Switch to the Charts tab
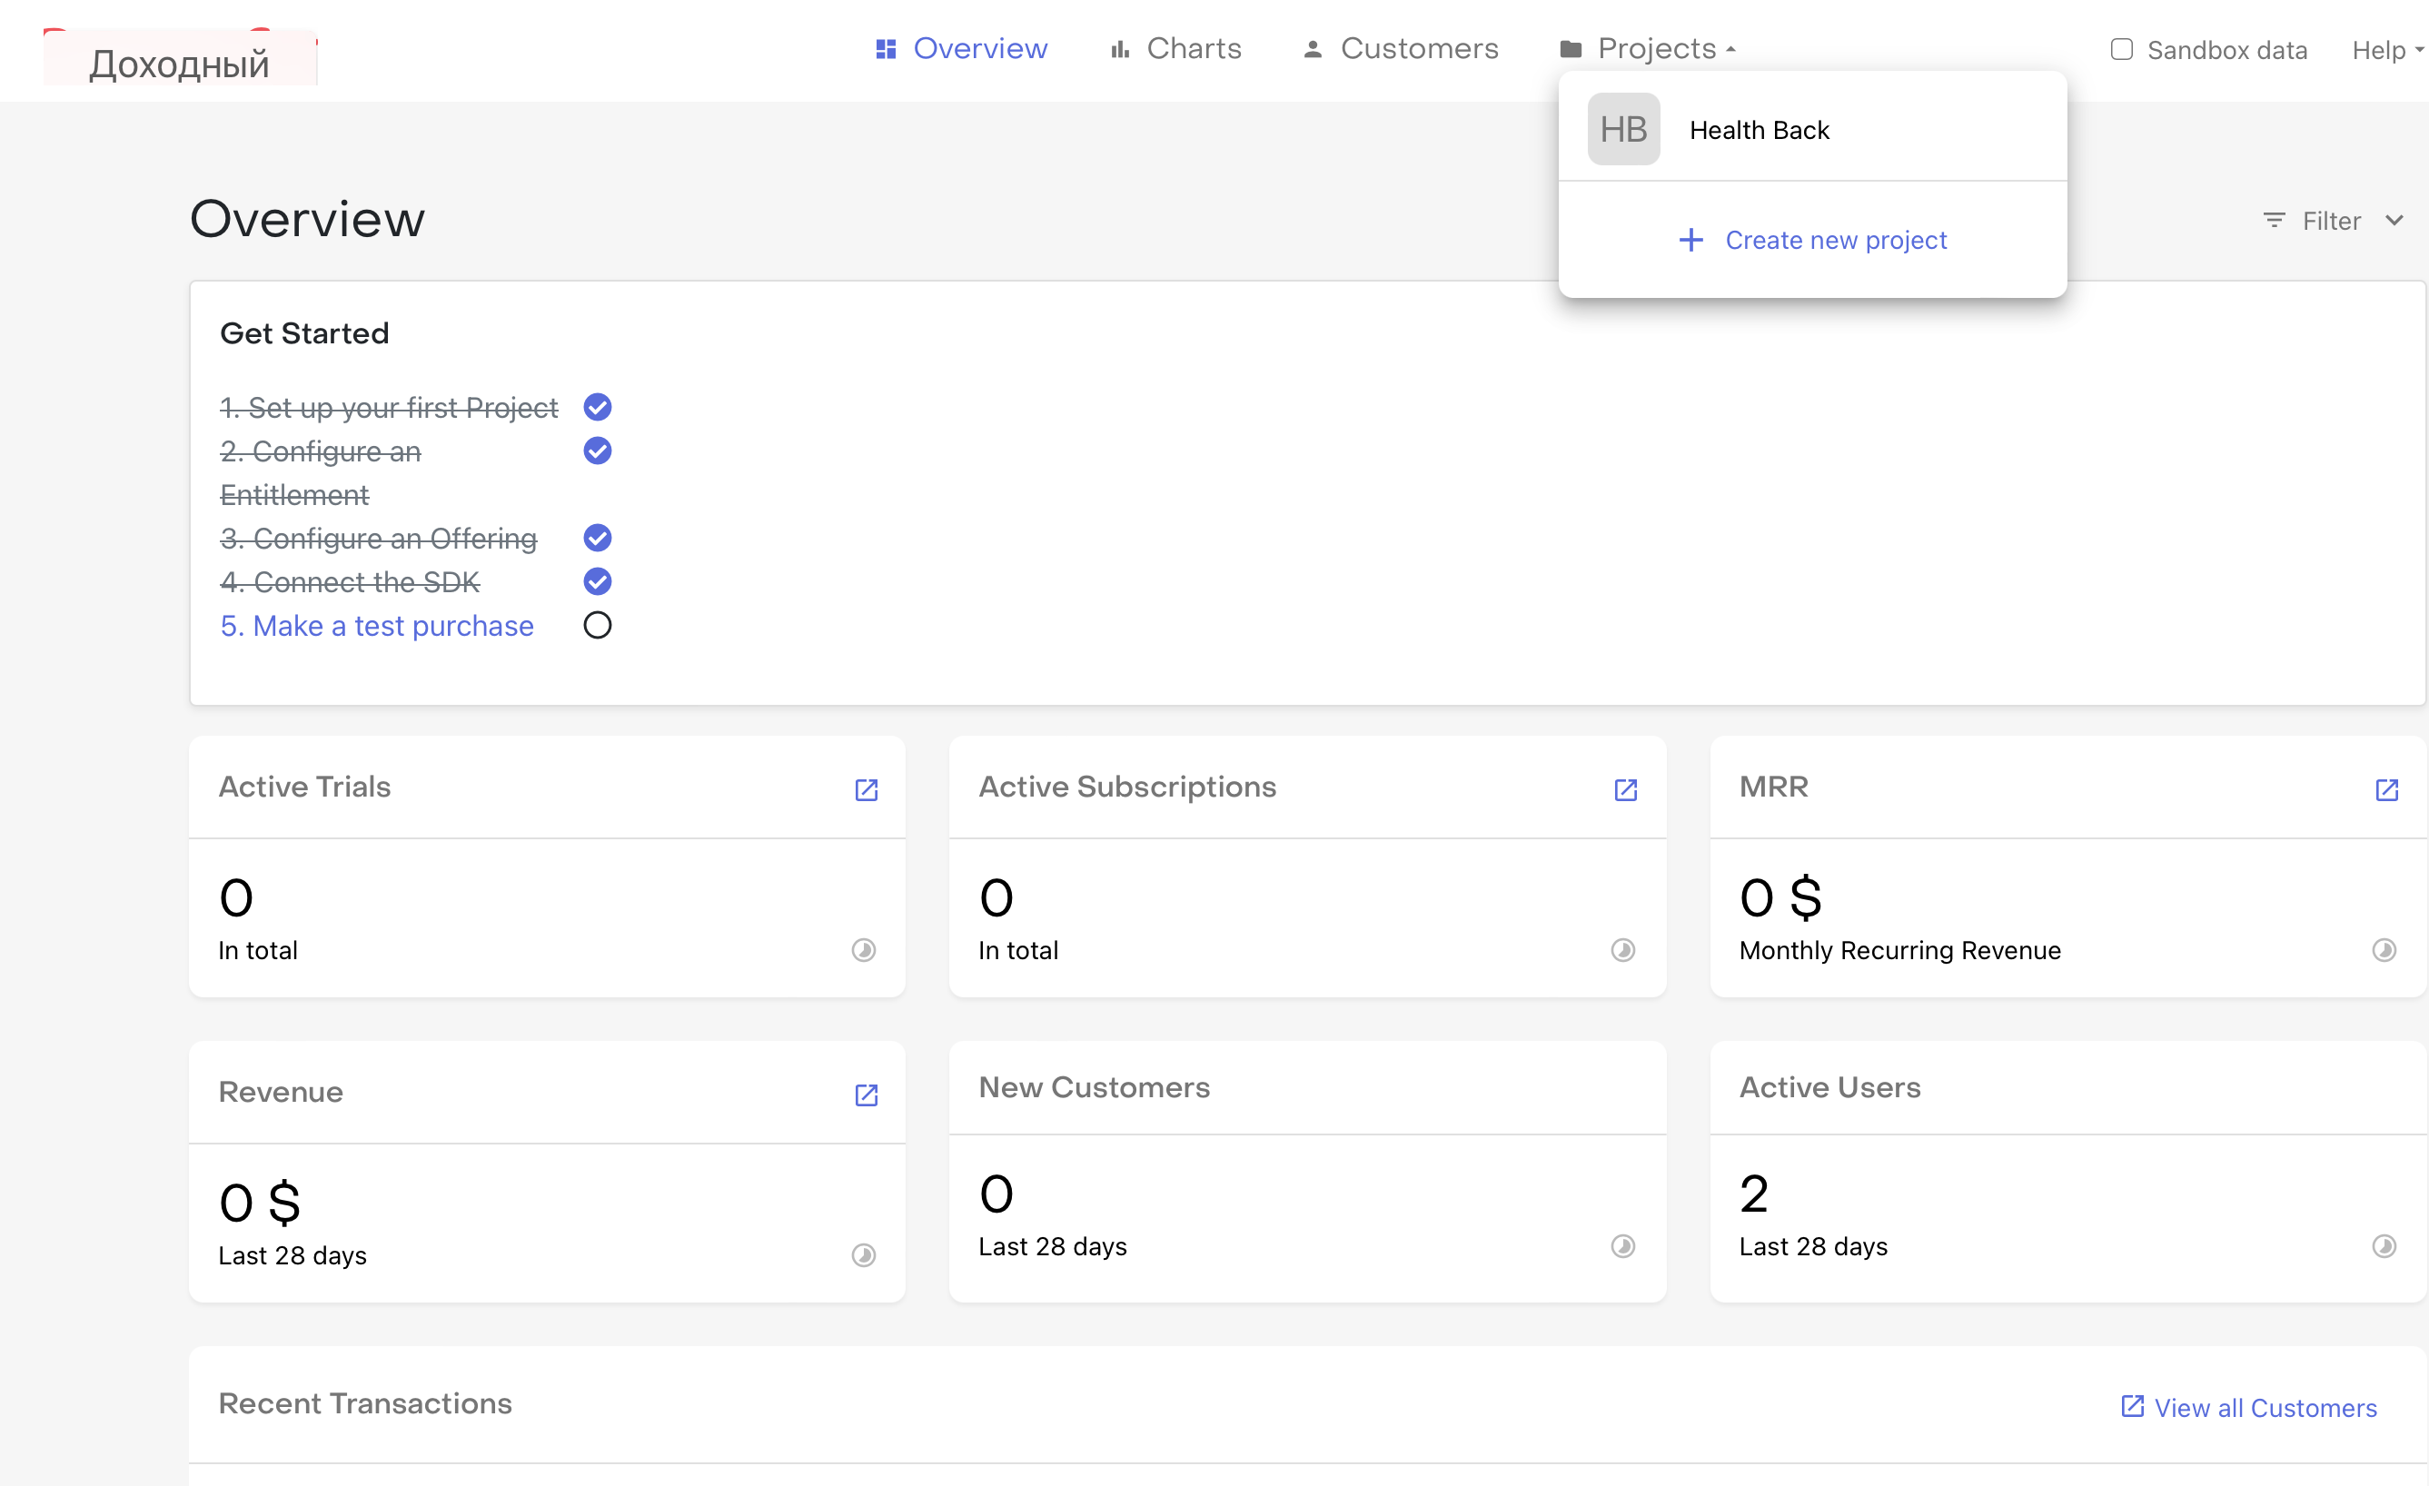The width and height of the screenshot is (2429, 1486). (x=1175, y=48)
